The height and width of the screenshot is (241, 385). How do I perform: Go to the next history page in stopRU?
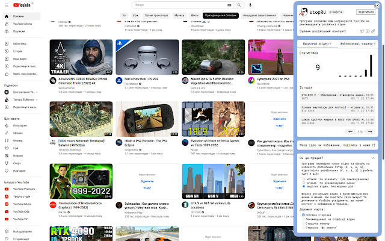pos(370,132)
